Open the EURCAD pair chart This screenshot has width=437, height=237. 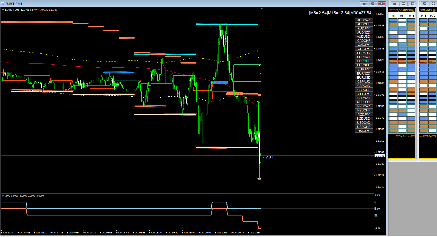pyautogui.click(x=364, y=57)
